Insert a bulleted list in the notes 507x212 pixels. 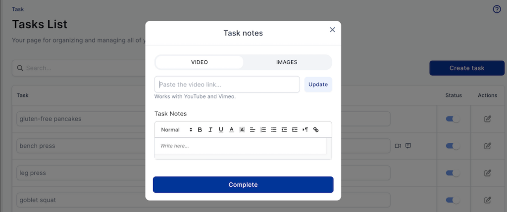tap(273, 129)
